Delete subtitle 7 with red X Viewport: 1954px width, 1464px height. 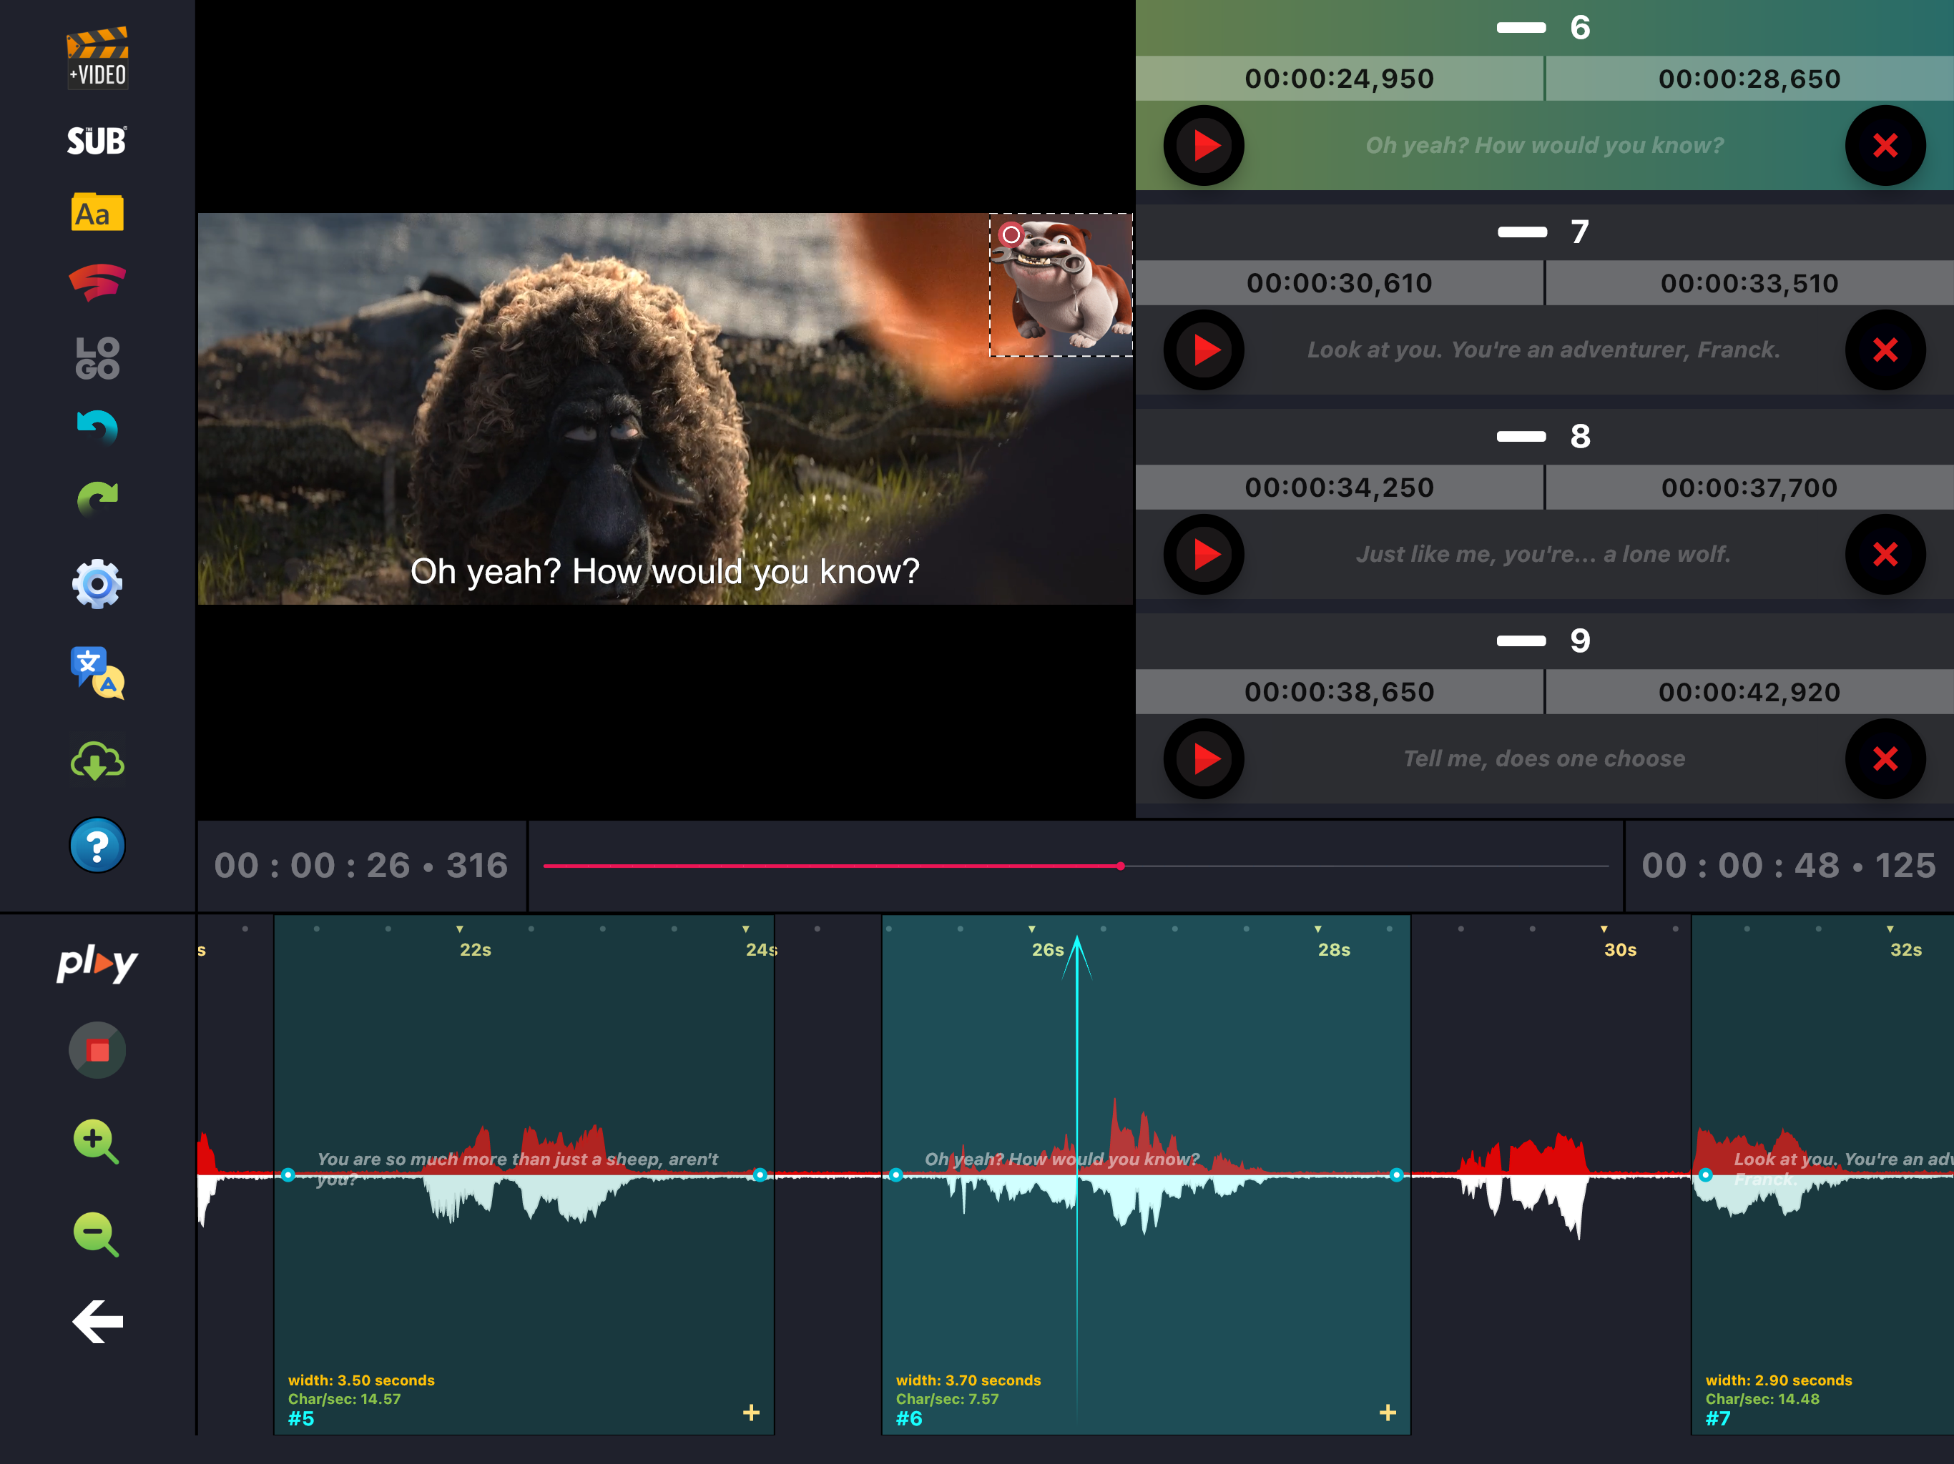(1885, 350)
